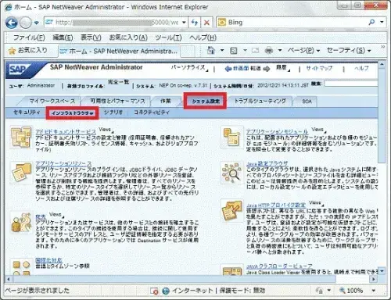Open the ツール(T) menu
This screenshot has width=391, height=300.
point(168,37)
